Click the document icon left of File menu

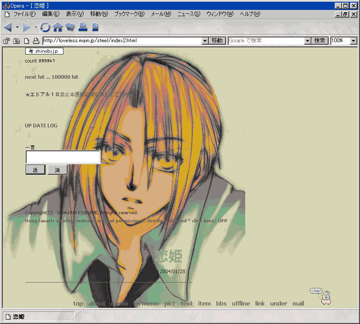coord(7,14)
